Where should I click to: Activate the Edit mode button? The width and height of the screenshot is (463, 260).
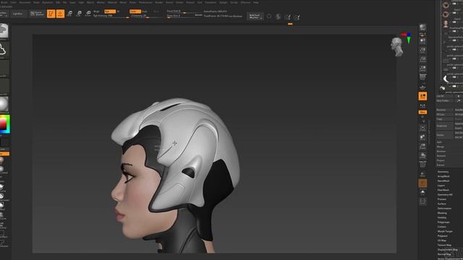(51, 14)
